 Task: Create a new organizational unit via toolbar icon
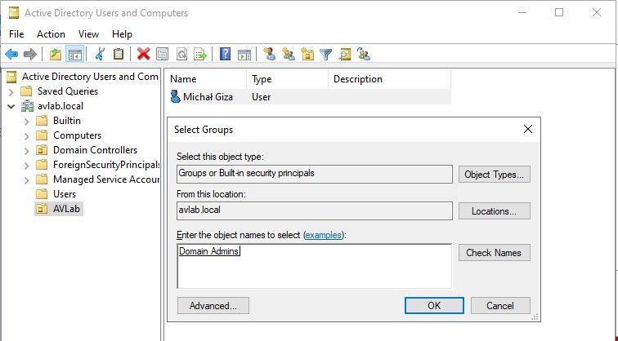pos(307,54)
